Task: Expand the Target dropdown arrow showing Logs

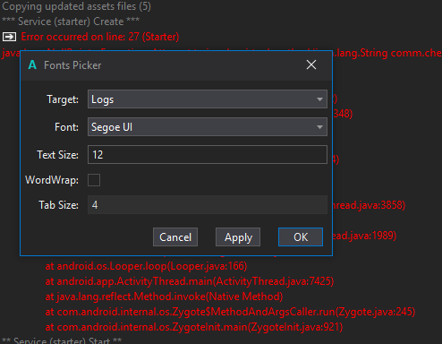Action: point(319,99)
